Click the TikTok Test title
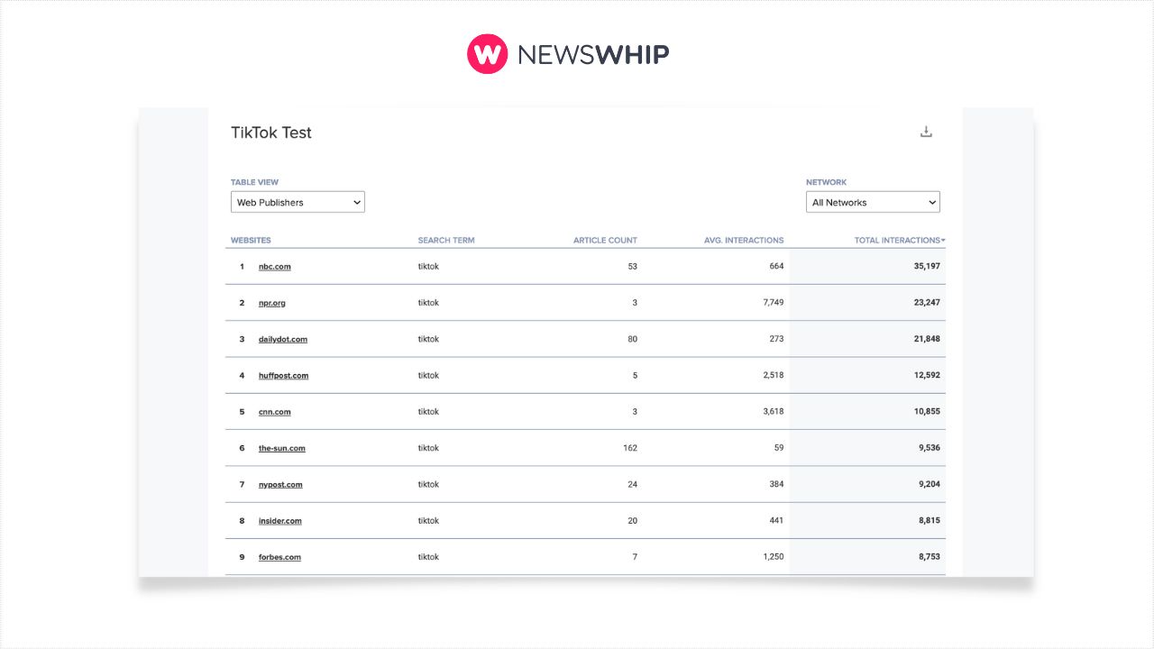This screenshot has height=649, width=1154. pyautogui.click(x=271, y=133)
